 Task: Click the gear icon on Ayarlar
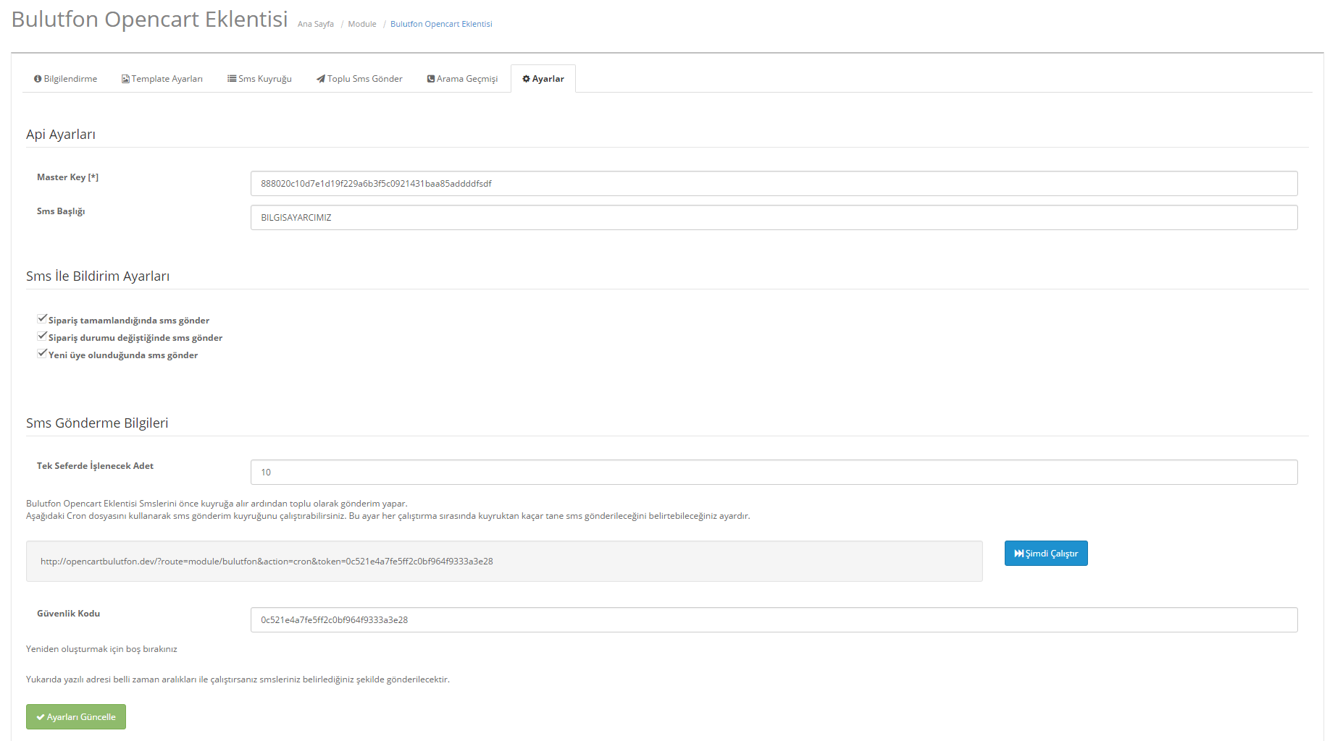(x=527, y=79)
